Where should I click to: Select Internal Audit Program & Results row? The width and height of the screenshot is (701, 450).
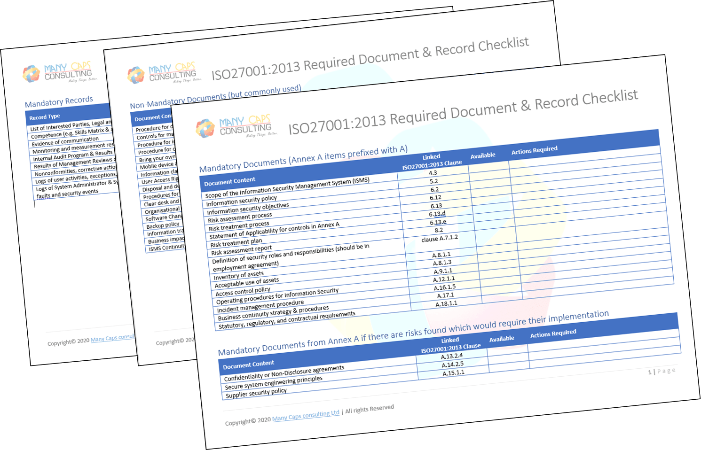coord(72,155)
